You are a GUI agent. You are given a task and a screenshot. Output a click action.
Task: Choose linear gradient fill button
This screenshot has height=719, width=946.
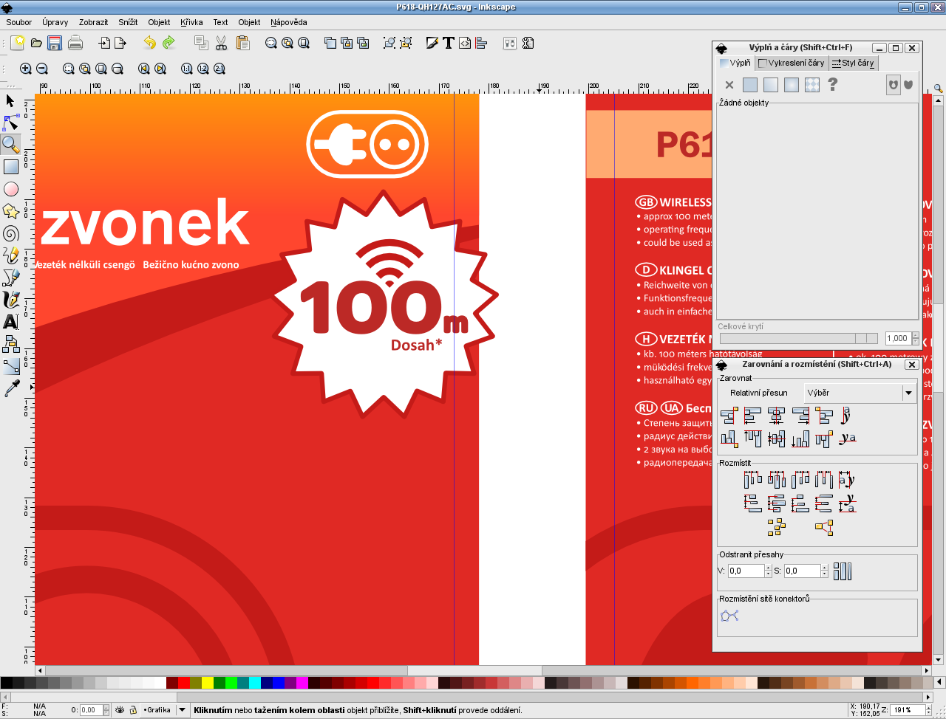coord(771,85)
